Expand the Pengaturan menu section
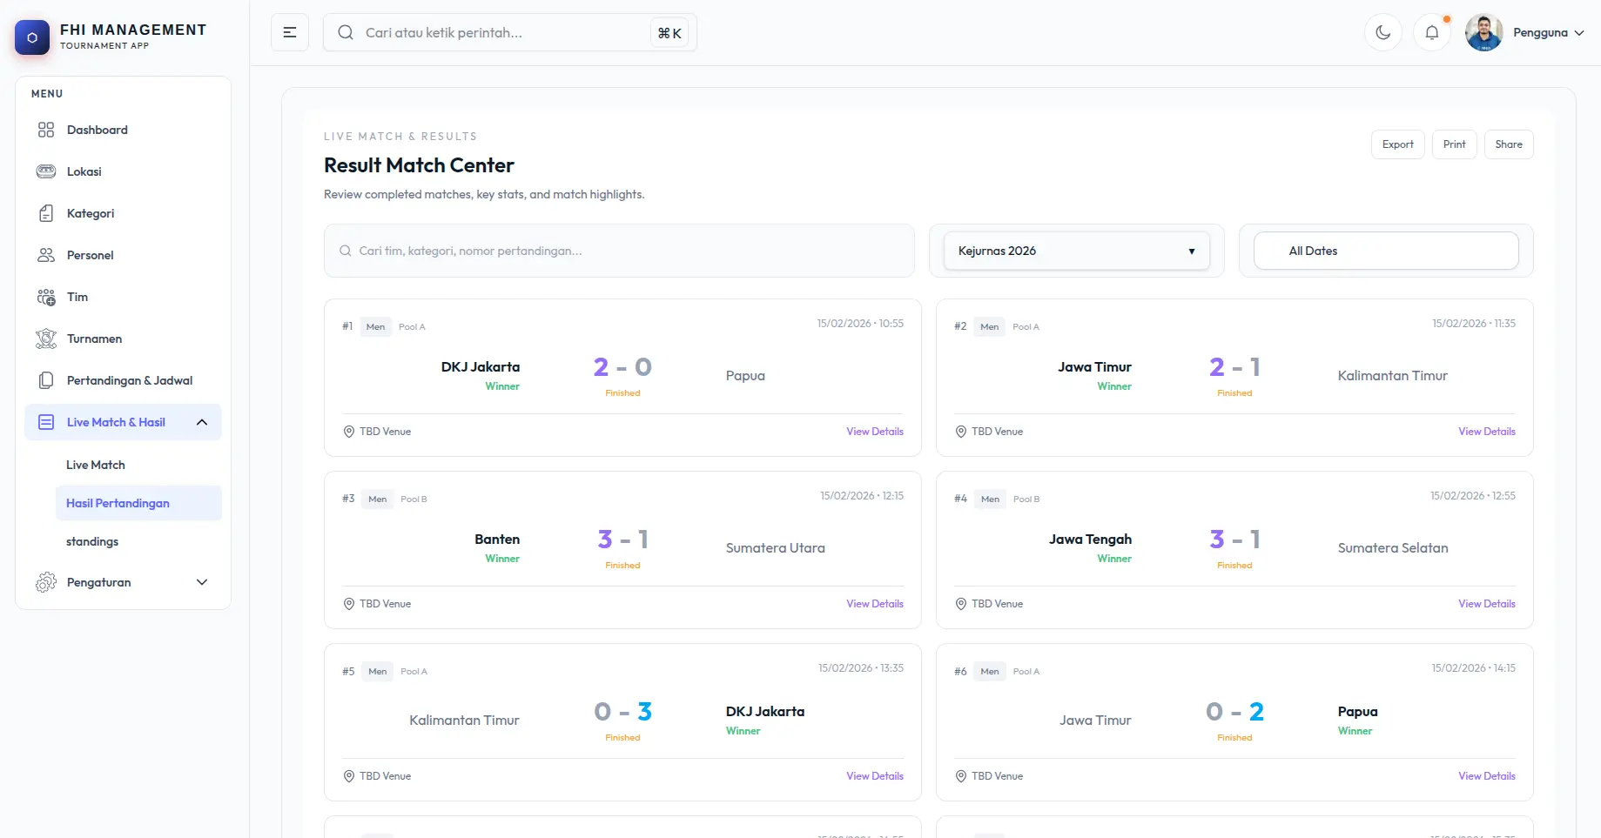Image resolution: width=1601 pixels, height=838 pixels. (x=202, y=582)
